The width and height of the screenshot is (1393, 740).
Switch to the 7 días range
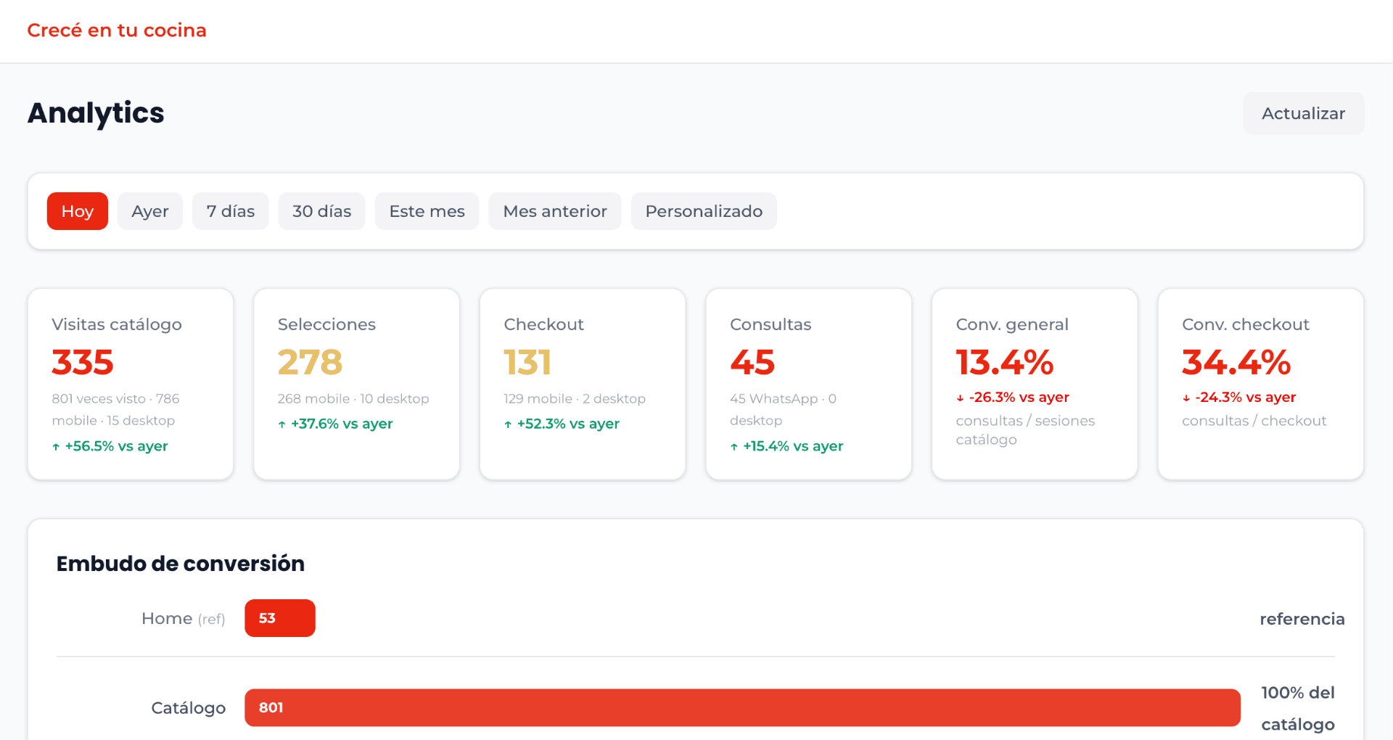231,211
